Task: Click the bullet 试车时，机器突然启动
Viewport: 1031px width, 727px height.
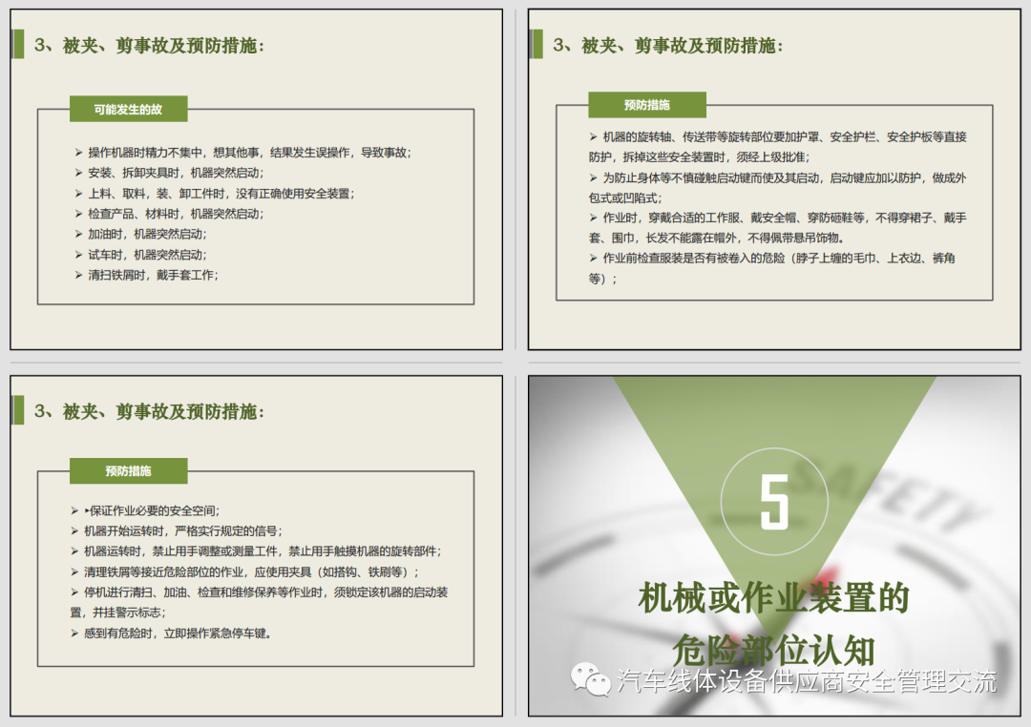Action: click(x=141, y=255)
